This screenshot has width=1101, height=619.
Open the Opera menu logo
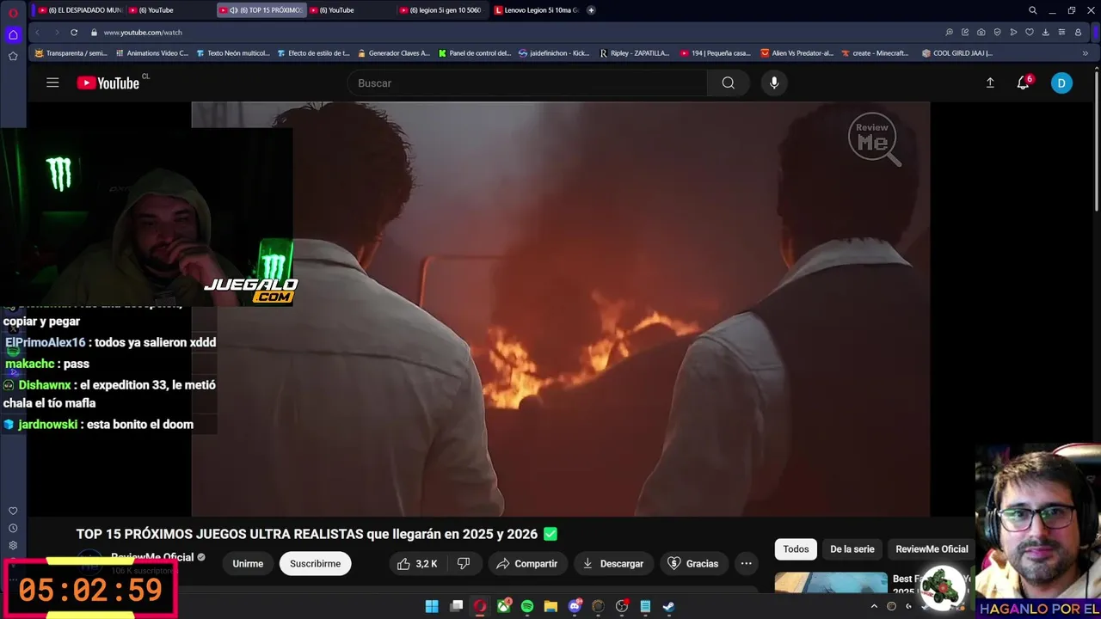click(13, 12)
